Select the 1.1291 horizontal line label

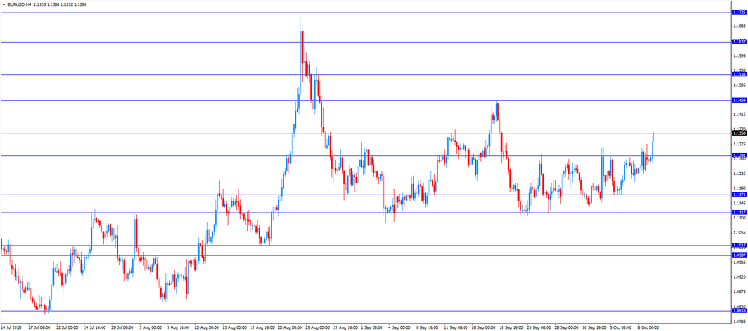coord(738,155)
